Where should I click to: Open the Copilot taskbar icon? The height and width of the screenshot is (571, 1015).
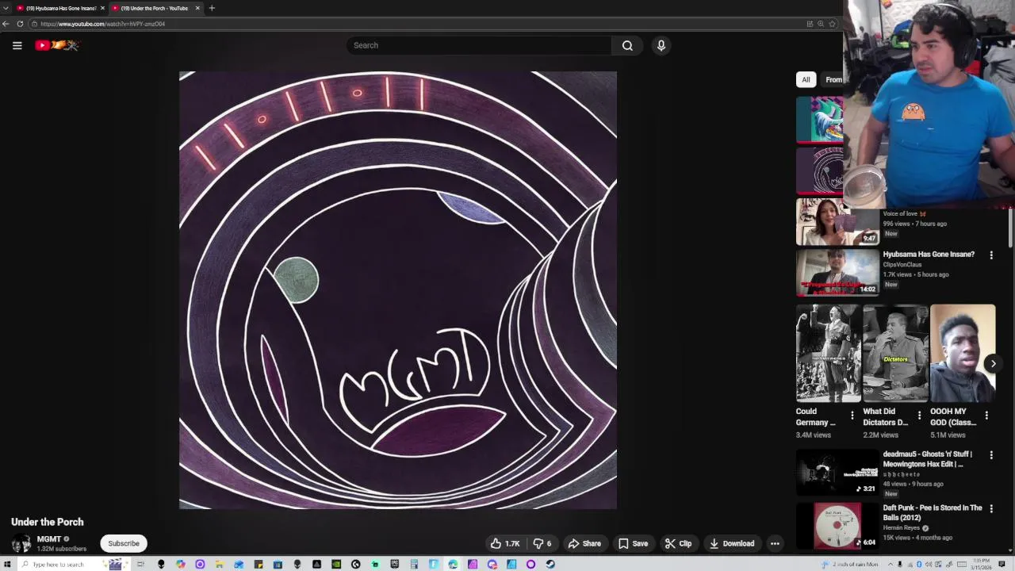coord(181,564)
